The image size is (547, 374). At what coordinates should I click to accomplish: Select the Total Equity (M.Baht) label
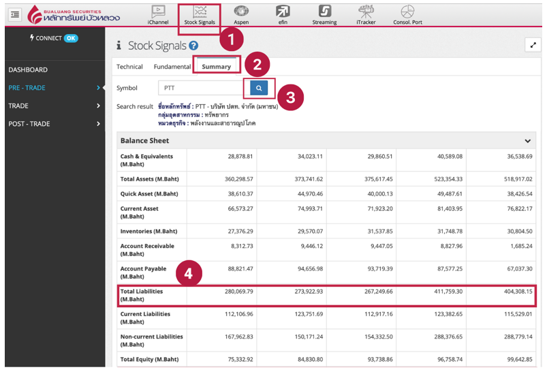coord(149,359)
